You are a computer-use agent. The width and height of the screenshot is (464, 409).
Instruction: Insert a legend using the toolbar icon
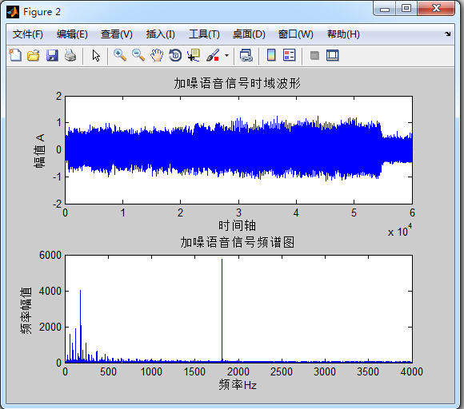[x=289, y=55]
